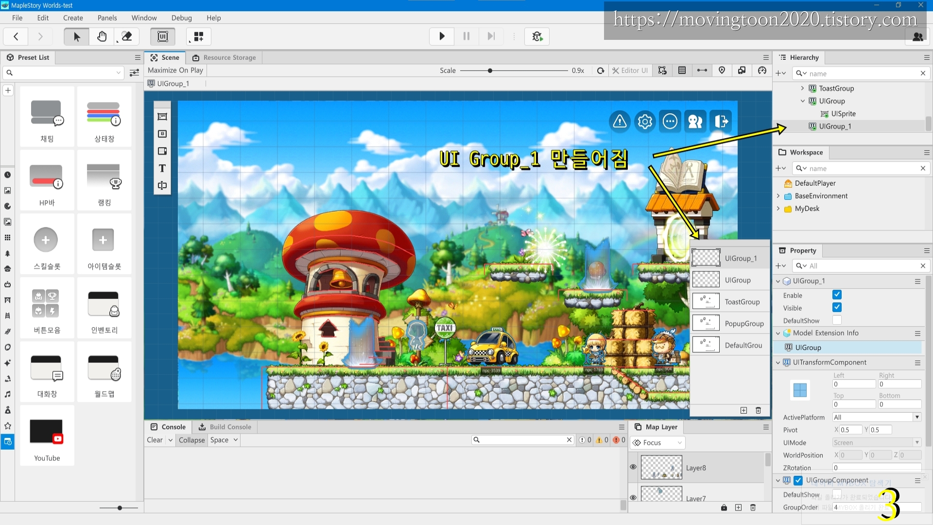Select the arrow selection tool
This screenshot has width=933, height=525.
click(x=76, y=36)
